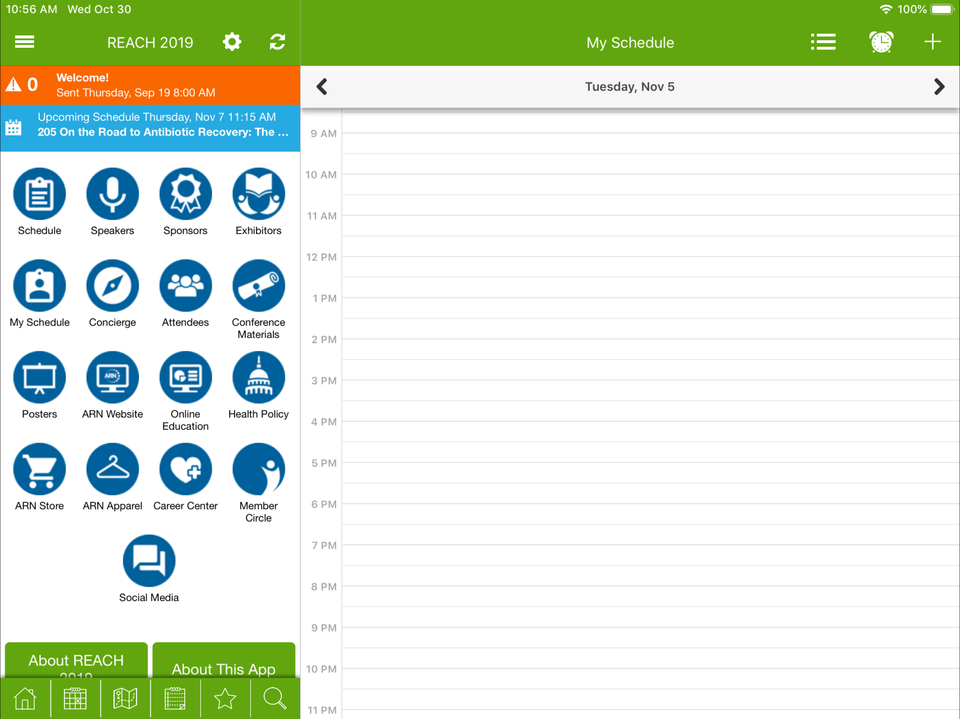Add a new schedule item with plus

[x=932, y=42]
